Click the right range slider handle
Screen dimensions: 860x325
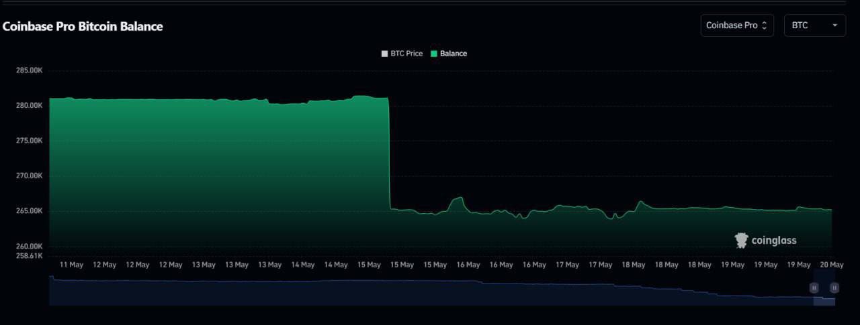point(834,288)
